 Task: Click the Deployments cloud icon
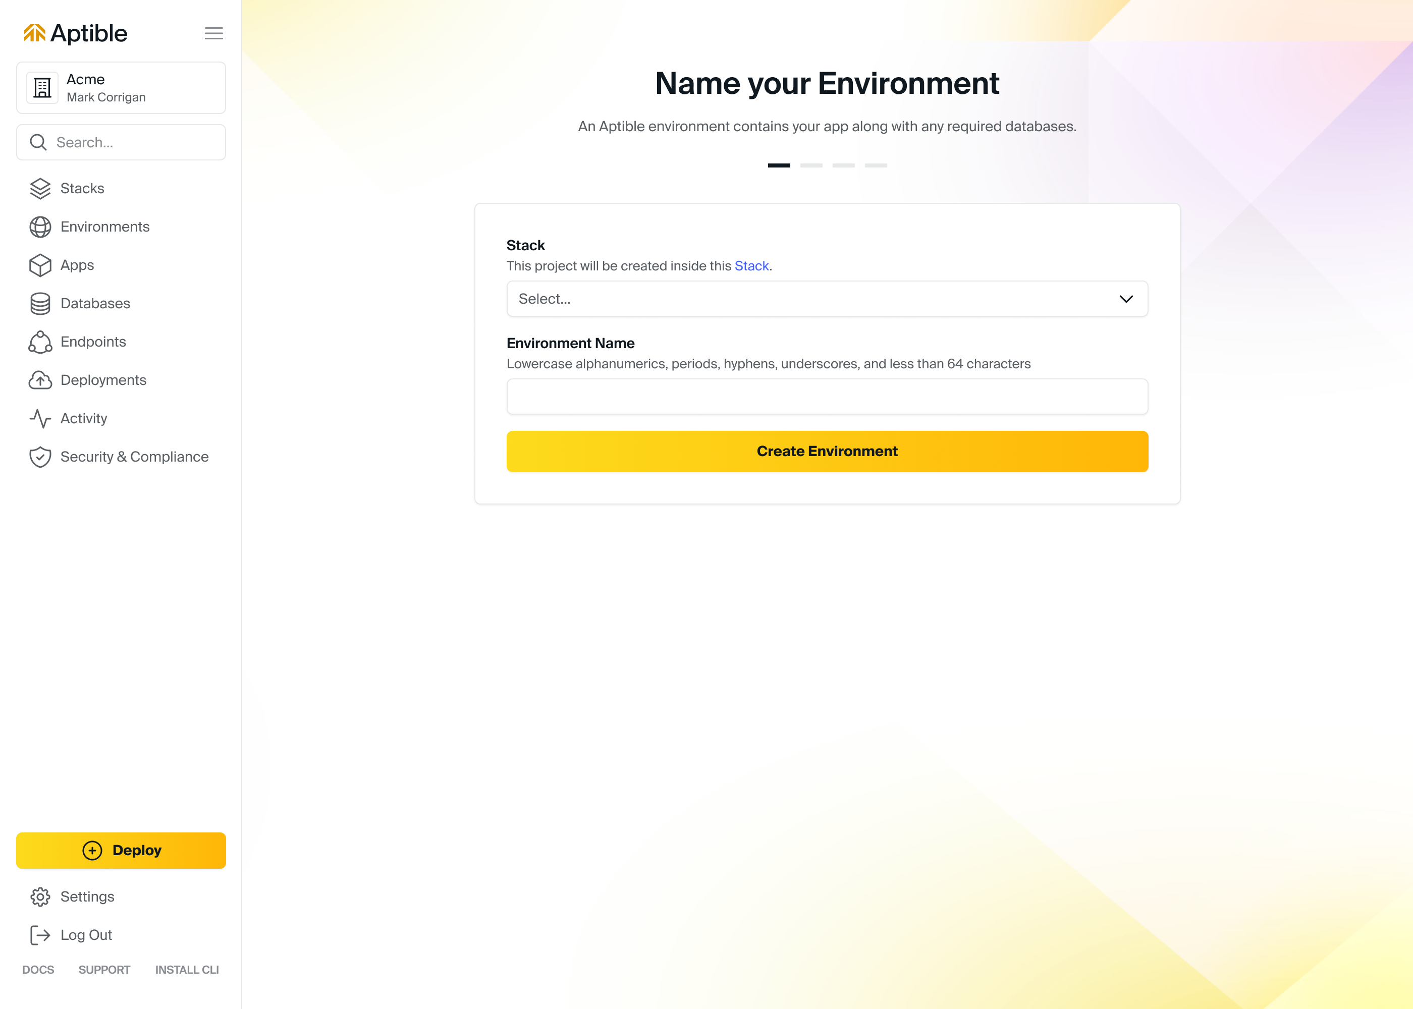point(40,380)
